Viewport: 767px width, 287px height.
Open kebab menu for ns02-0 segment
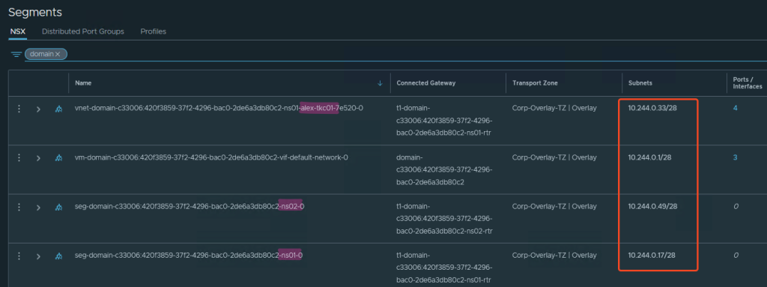(x=19, y=207)
